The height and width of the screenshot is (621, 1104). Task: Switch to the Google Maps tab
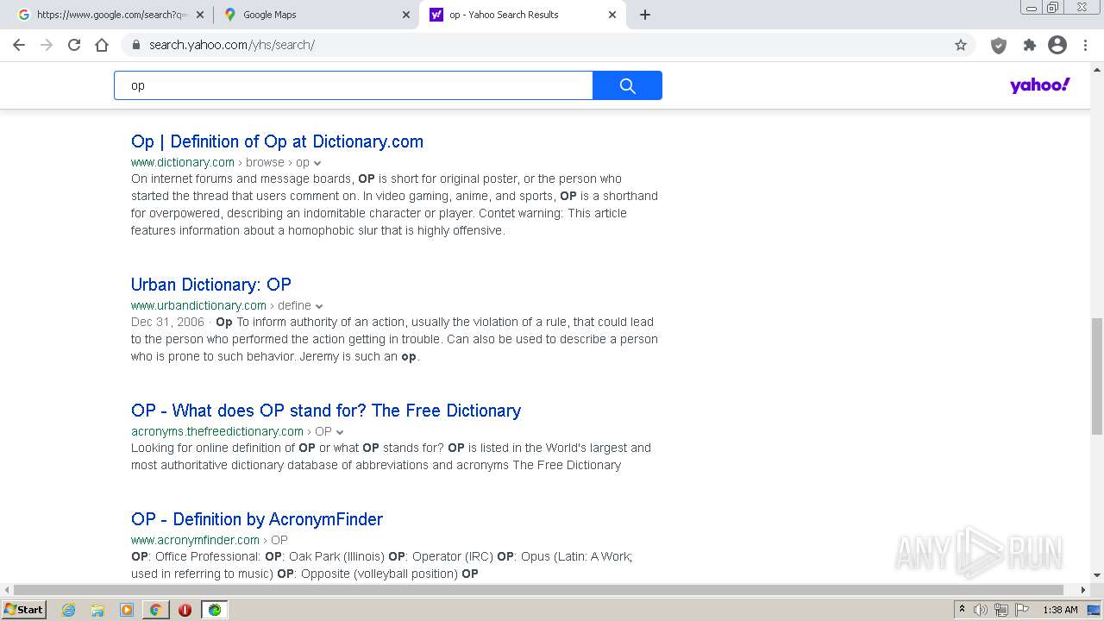click(x=316, y=15)
